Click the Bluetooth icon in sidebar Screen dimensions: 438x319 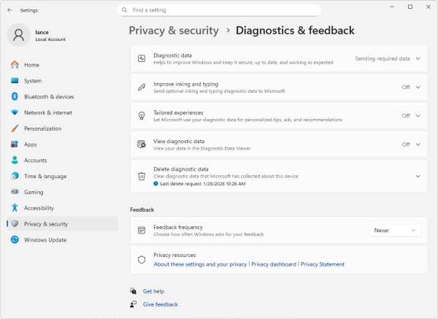[15, 96]
